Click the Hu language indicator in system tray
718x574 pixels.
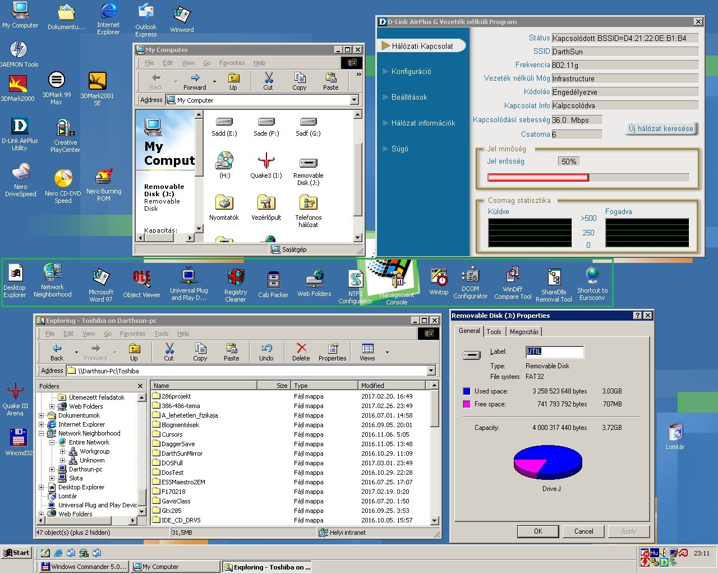point(654,553)
